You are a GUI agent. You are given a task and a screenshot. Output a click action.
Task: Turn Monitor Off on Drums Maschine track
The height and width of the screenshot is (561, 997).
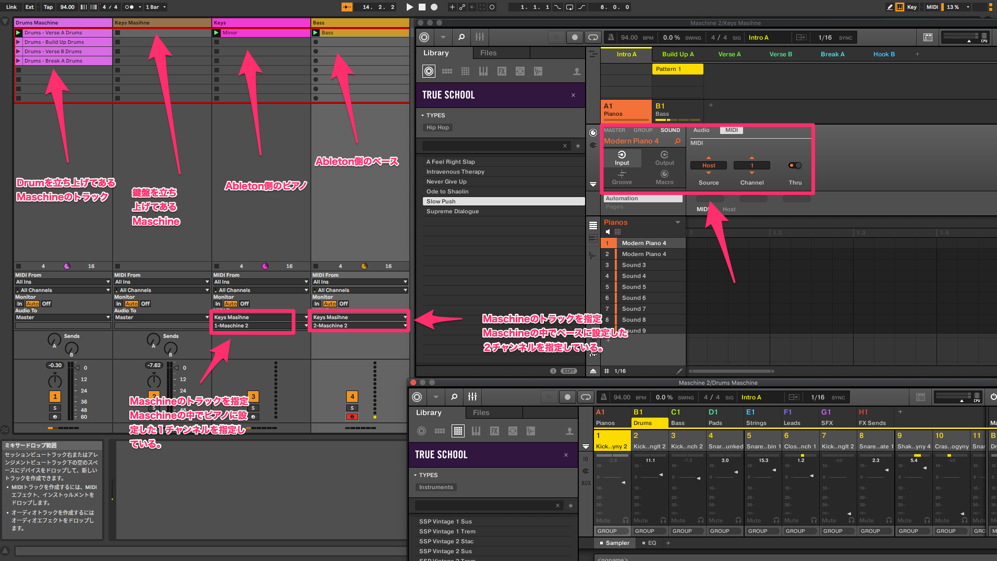(46, 304)
